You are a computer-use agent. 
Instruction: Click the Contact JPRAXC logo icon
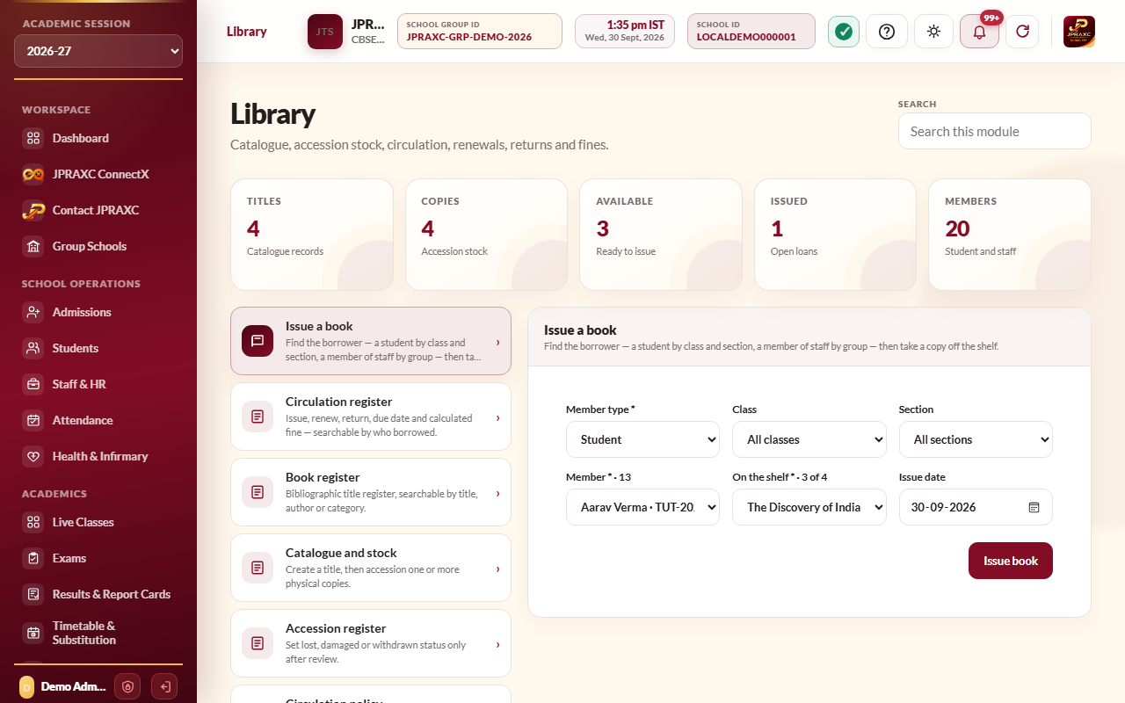(x=33, y=210)
